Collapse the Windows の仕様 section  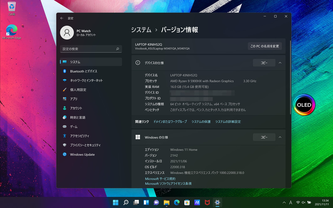click(280, 137)
